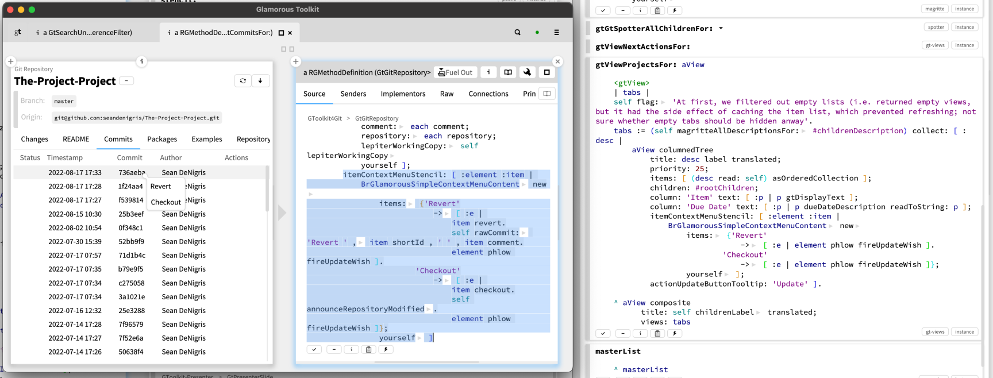Collapse the aView composite caret

point(616,302)
